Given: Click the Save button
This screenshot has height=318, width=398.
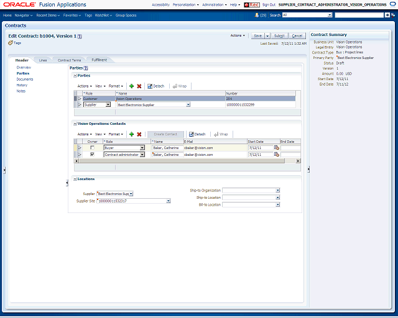Looking at the screenshot, I should coord(258,36).
